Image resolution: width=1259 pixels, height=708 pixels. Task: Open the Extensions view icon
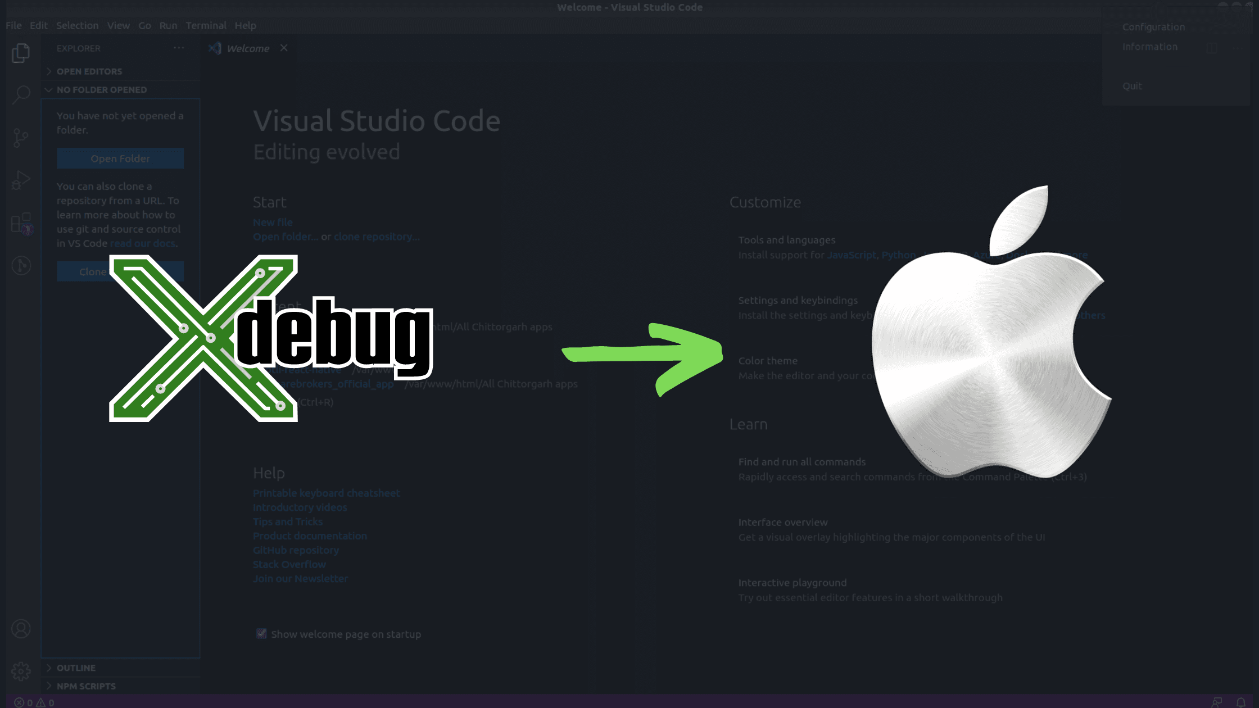(21, 223)
